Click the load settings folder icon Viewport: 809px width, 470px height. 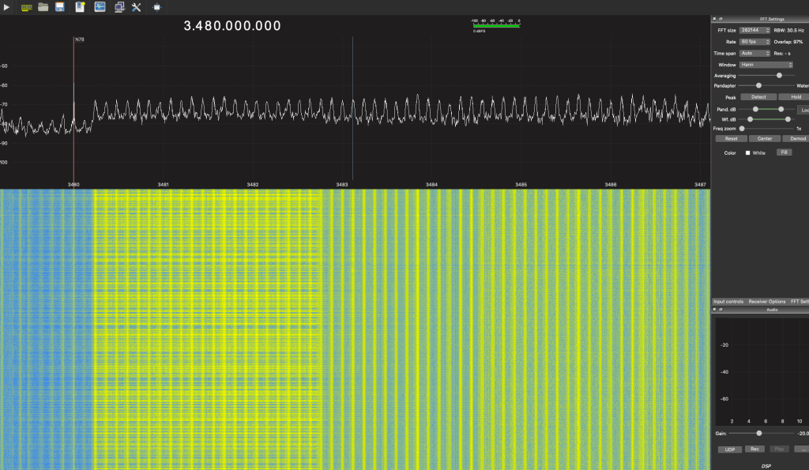coord(43,7)
